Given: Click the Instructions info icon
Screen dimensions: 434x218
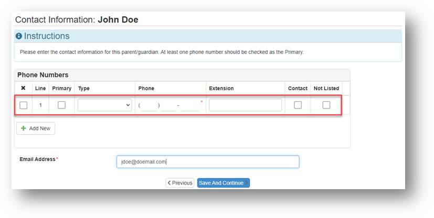Looking at the screenshot, I should pos(18,36).
